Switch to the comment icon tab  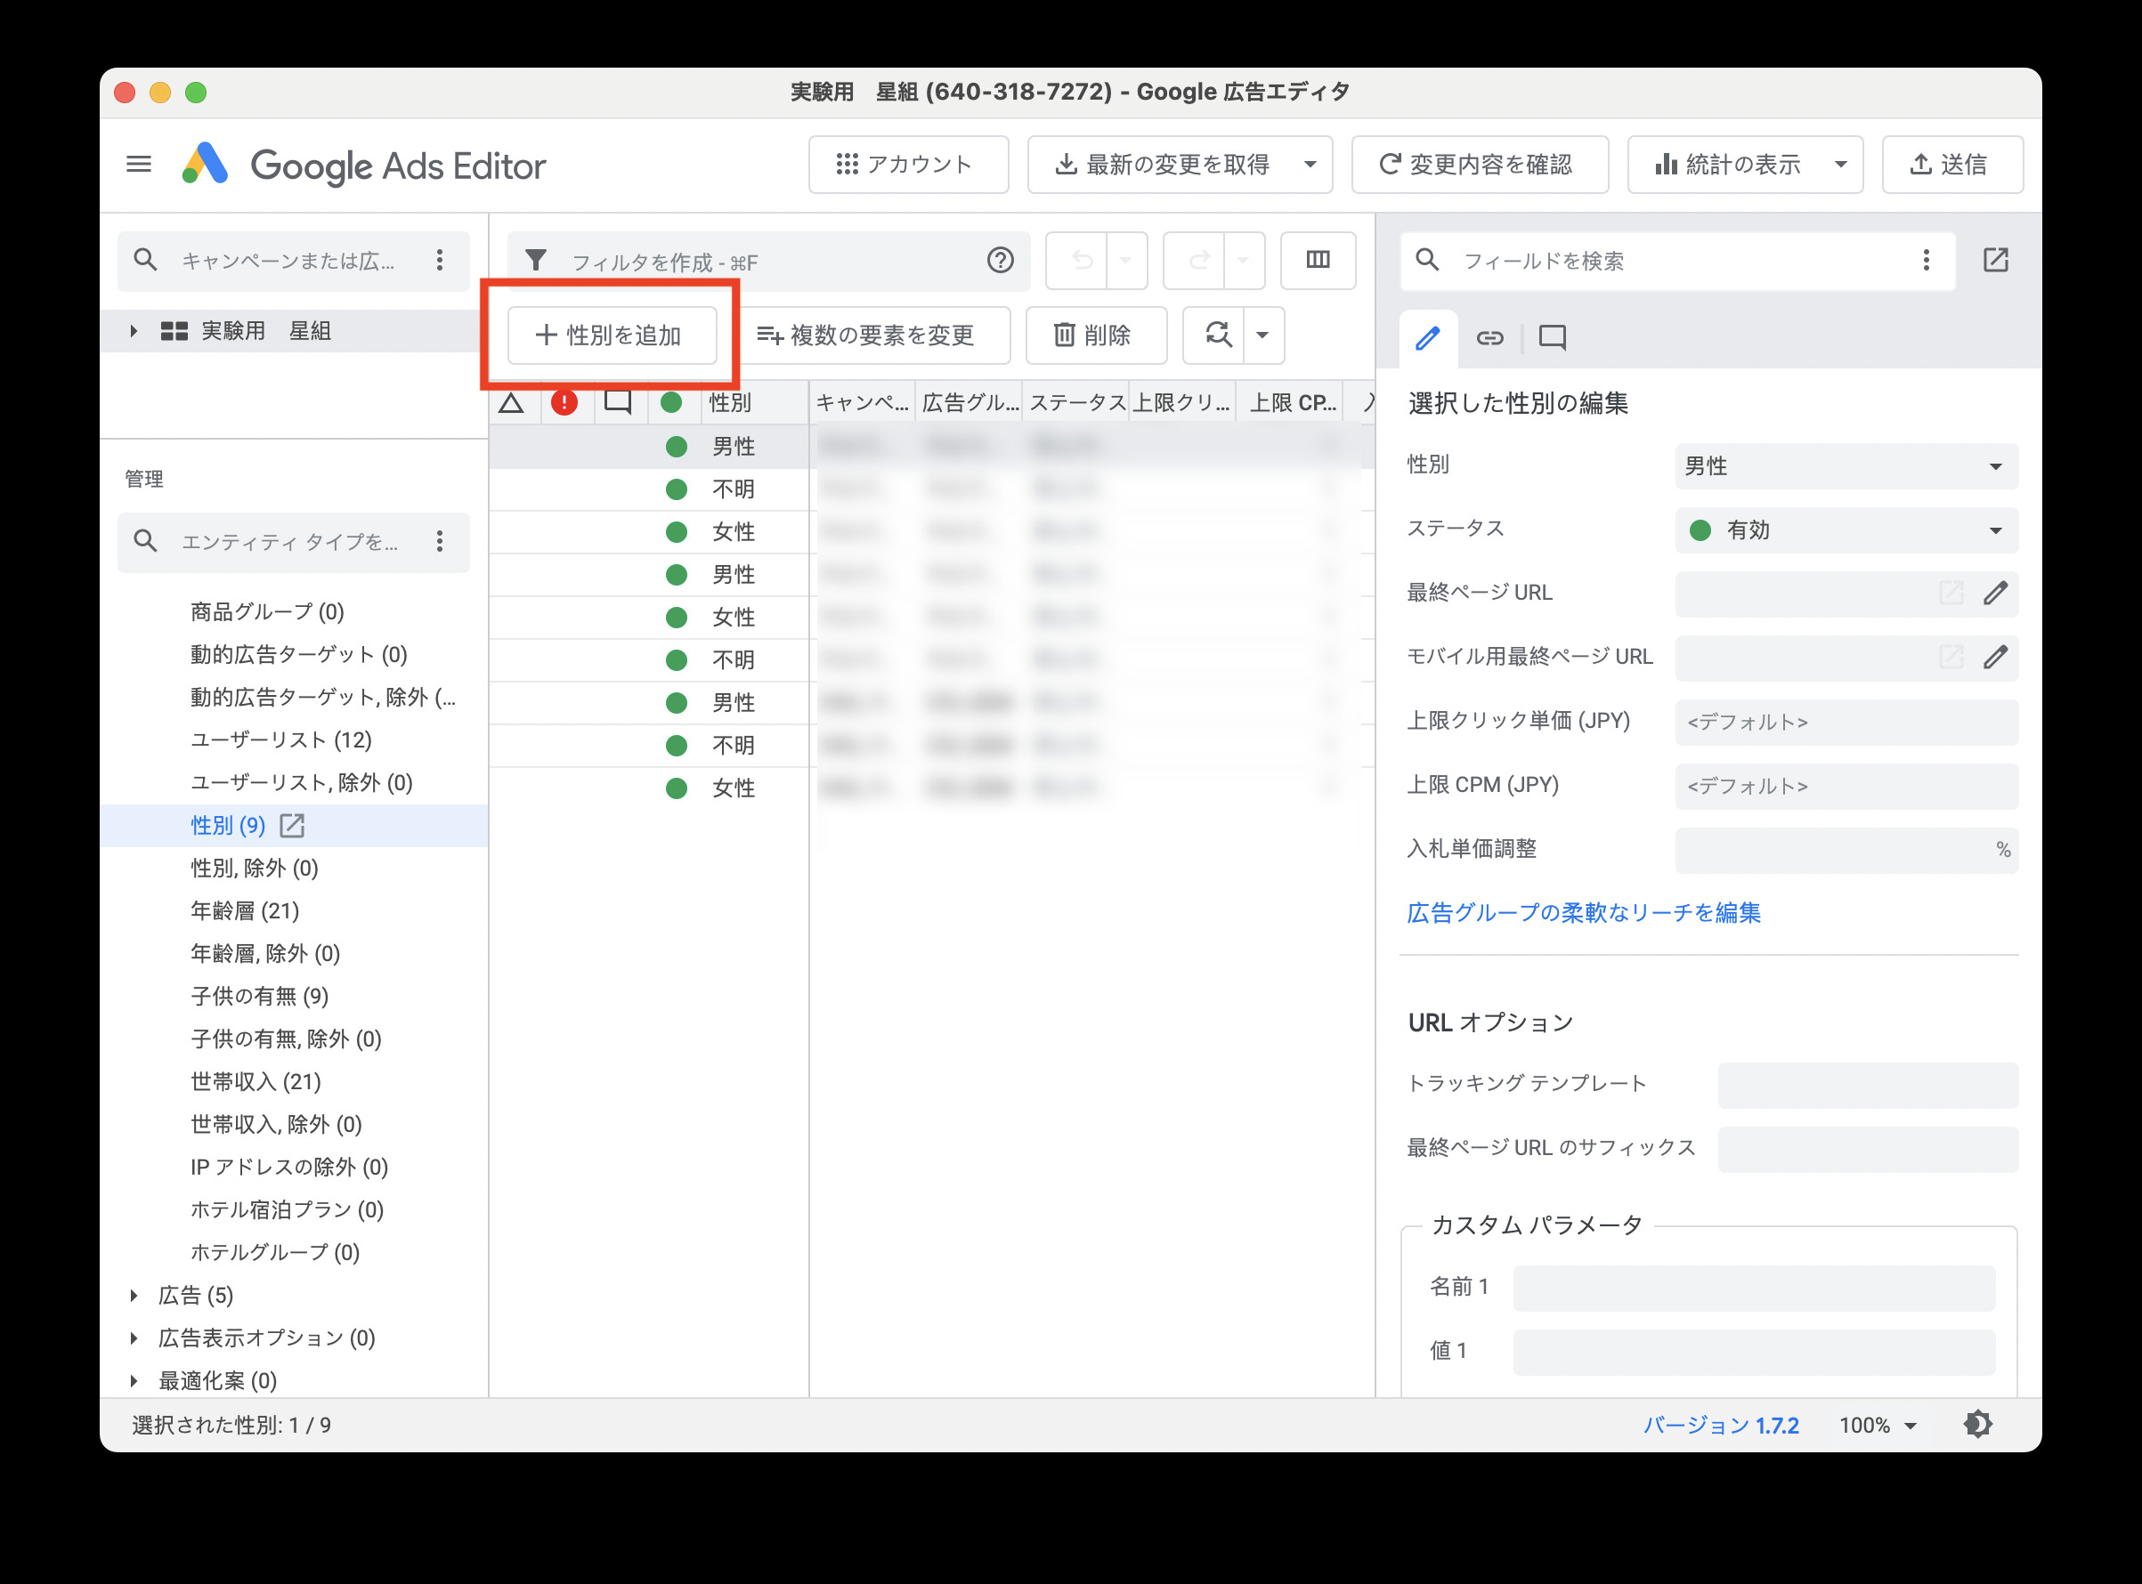(1551, 336)
